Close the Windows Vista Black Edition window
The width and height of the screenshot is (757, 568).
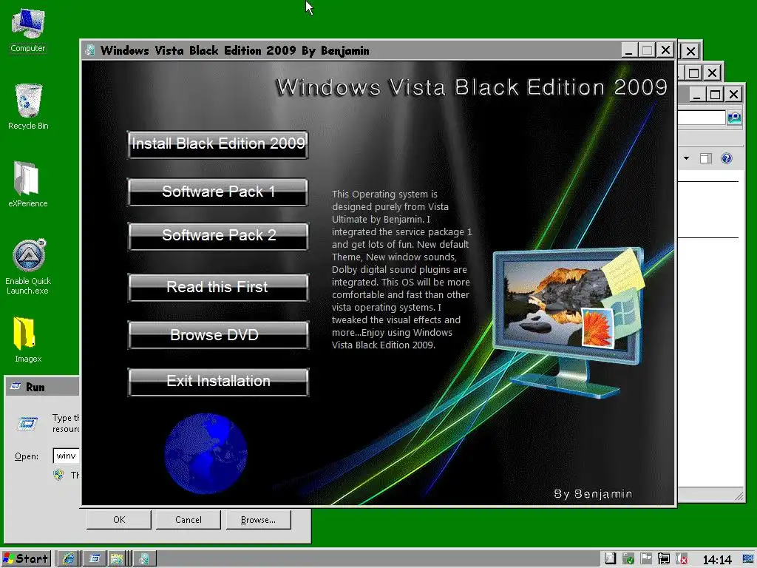665,50
